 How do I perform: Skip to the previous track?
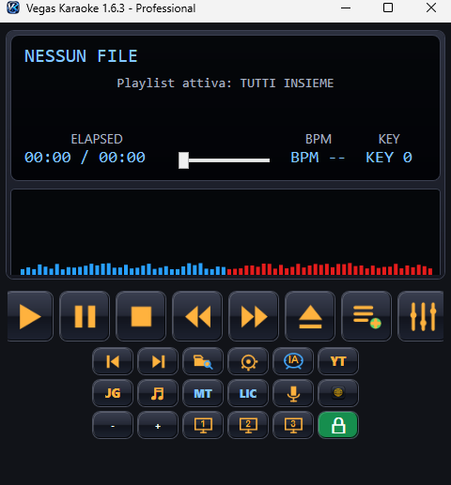point(113,361)
